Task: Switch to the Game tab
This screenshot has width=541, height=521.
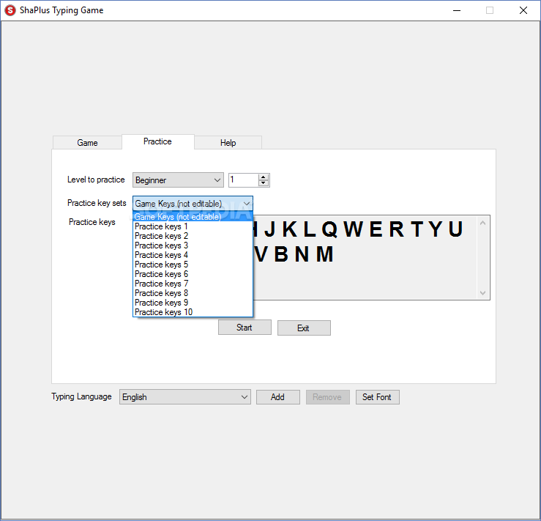Action: tap(87, 143)
